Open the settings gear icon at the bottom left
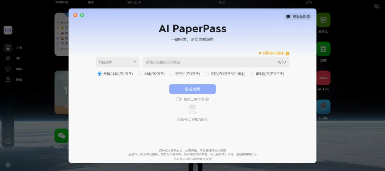This screenshot has height=171, width=385. tap(8, 165)
